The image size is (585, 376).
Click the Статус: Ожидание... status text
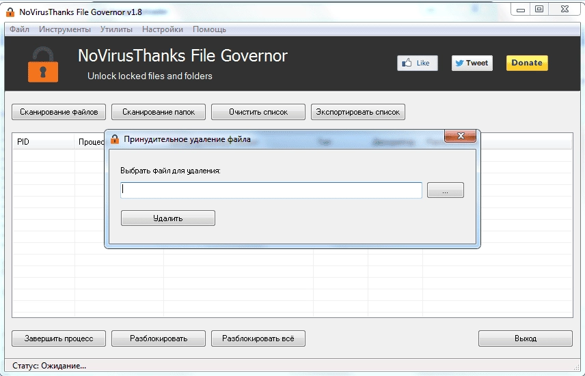49,366
